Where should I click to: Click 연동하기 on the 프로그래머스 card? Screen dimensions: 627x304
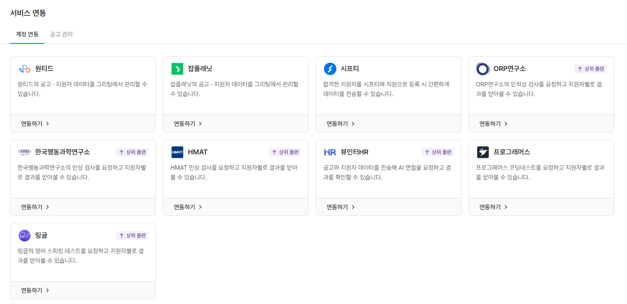coord(494,207)
